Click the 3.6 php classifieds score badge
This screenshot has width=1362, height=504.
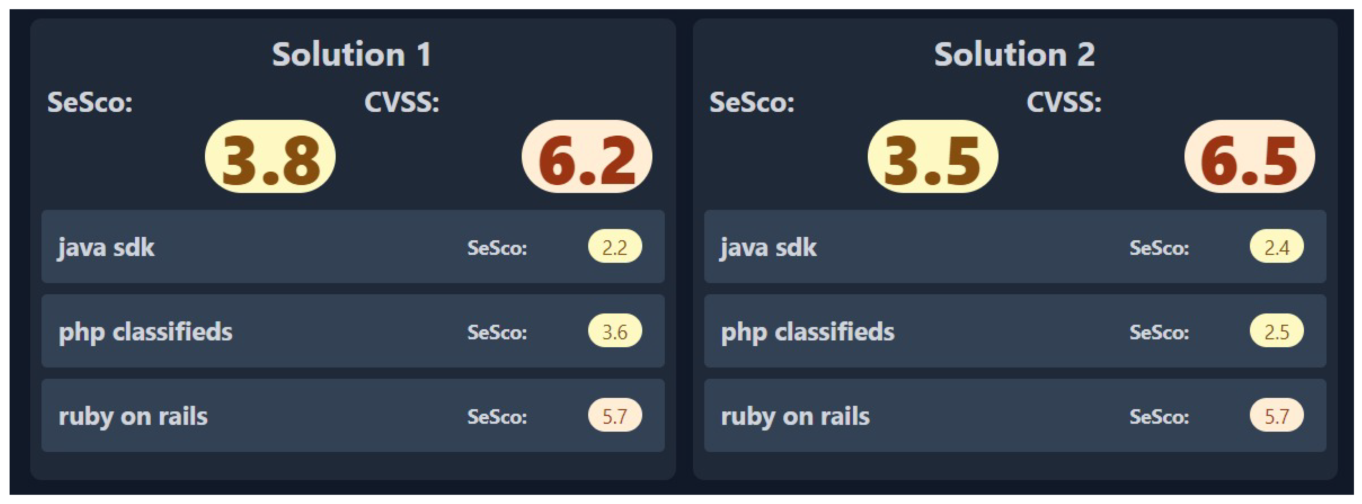coord(614,331)
